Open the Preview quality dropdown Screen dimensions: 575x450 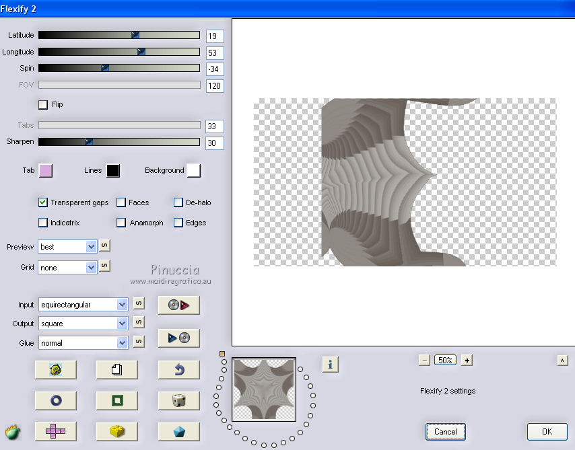point(67,247)
